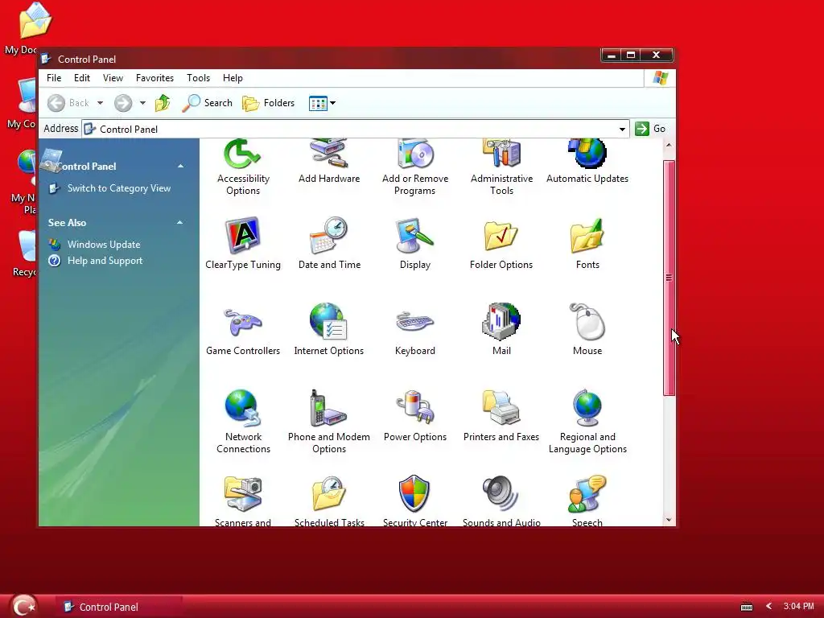Viewport: 824px width, 618px height.
Task: Open Date and Time settings
Action: (x=329, y=243)
